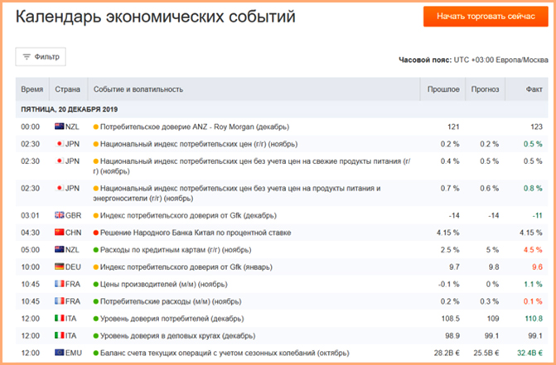The width and height of the screenshot is (556, 365).
Task: Click the red volatility dot for China rate decision
Action: tap(96, 232)
